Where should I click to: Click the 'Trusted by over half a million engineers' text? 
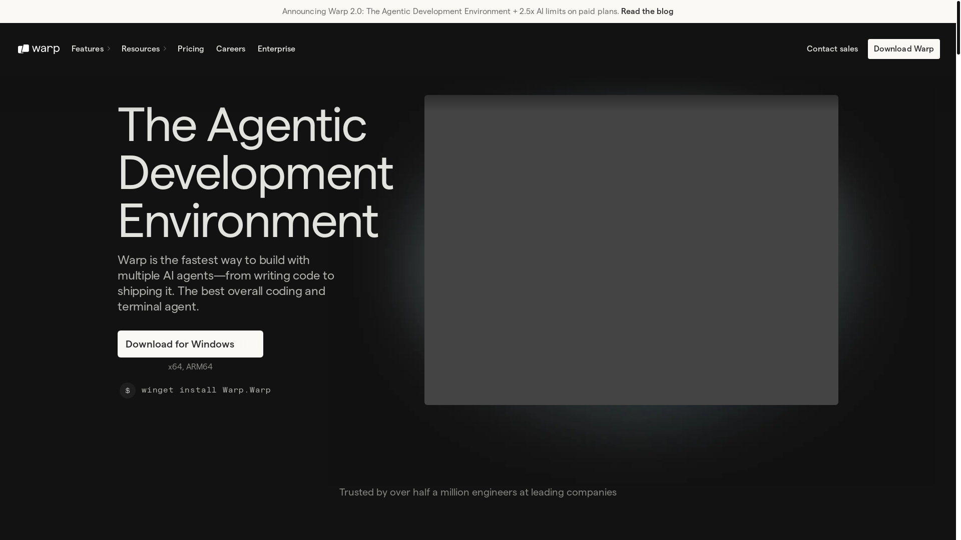pos(478,492)
